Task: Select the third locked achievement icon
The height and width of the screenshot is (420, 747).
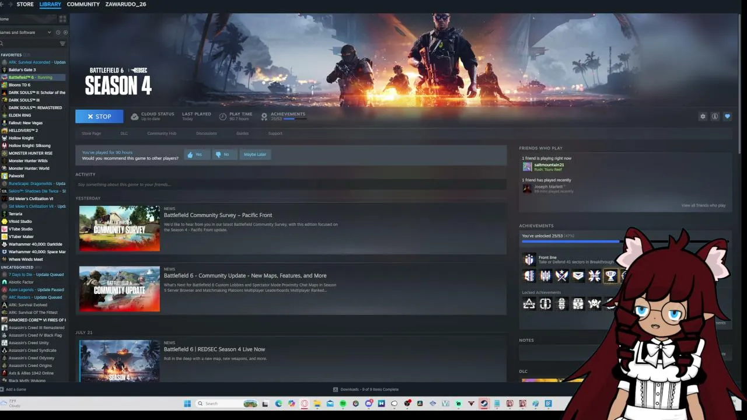Action: [561, 303]
